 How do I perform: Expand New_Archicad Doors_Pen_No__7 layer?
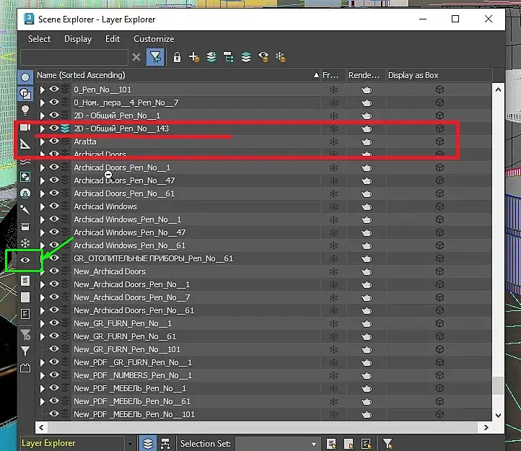[42, 298]
